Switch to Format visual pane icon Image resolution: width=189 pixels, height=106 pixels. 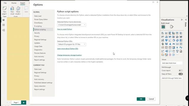point(172,27)
